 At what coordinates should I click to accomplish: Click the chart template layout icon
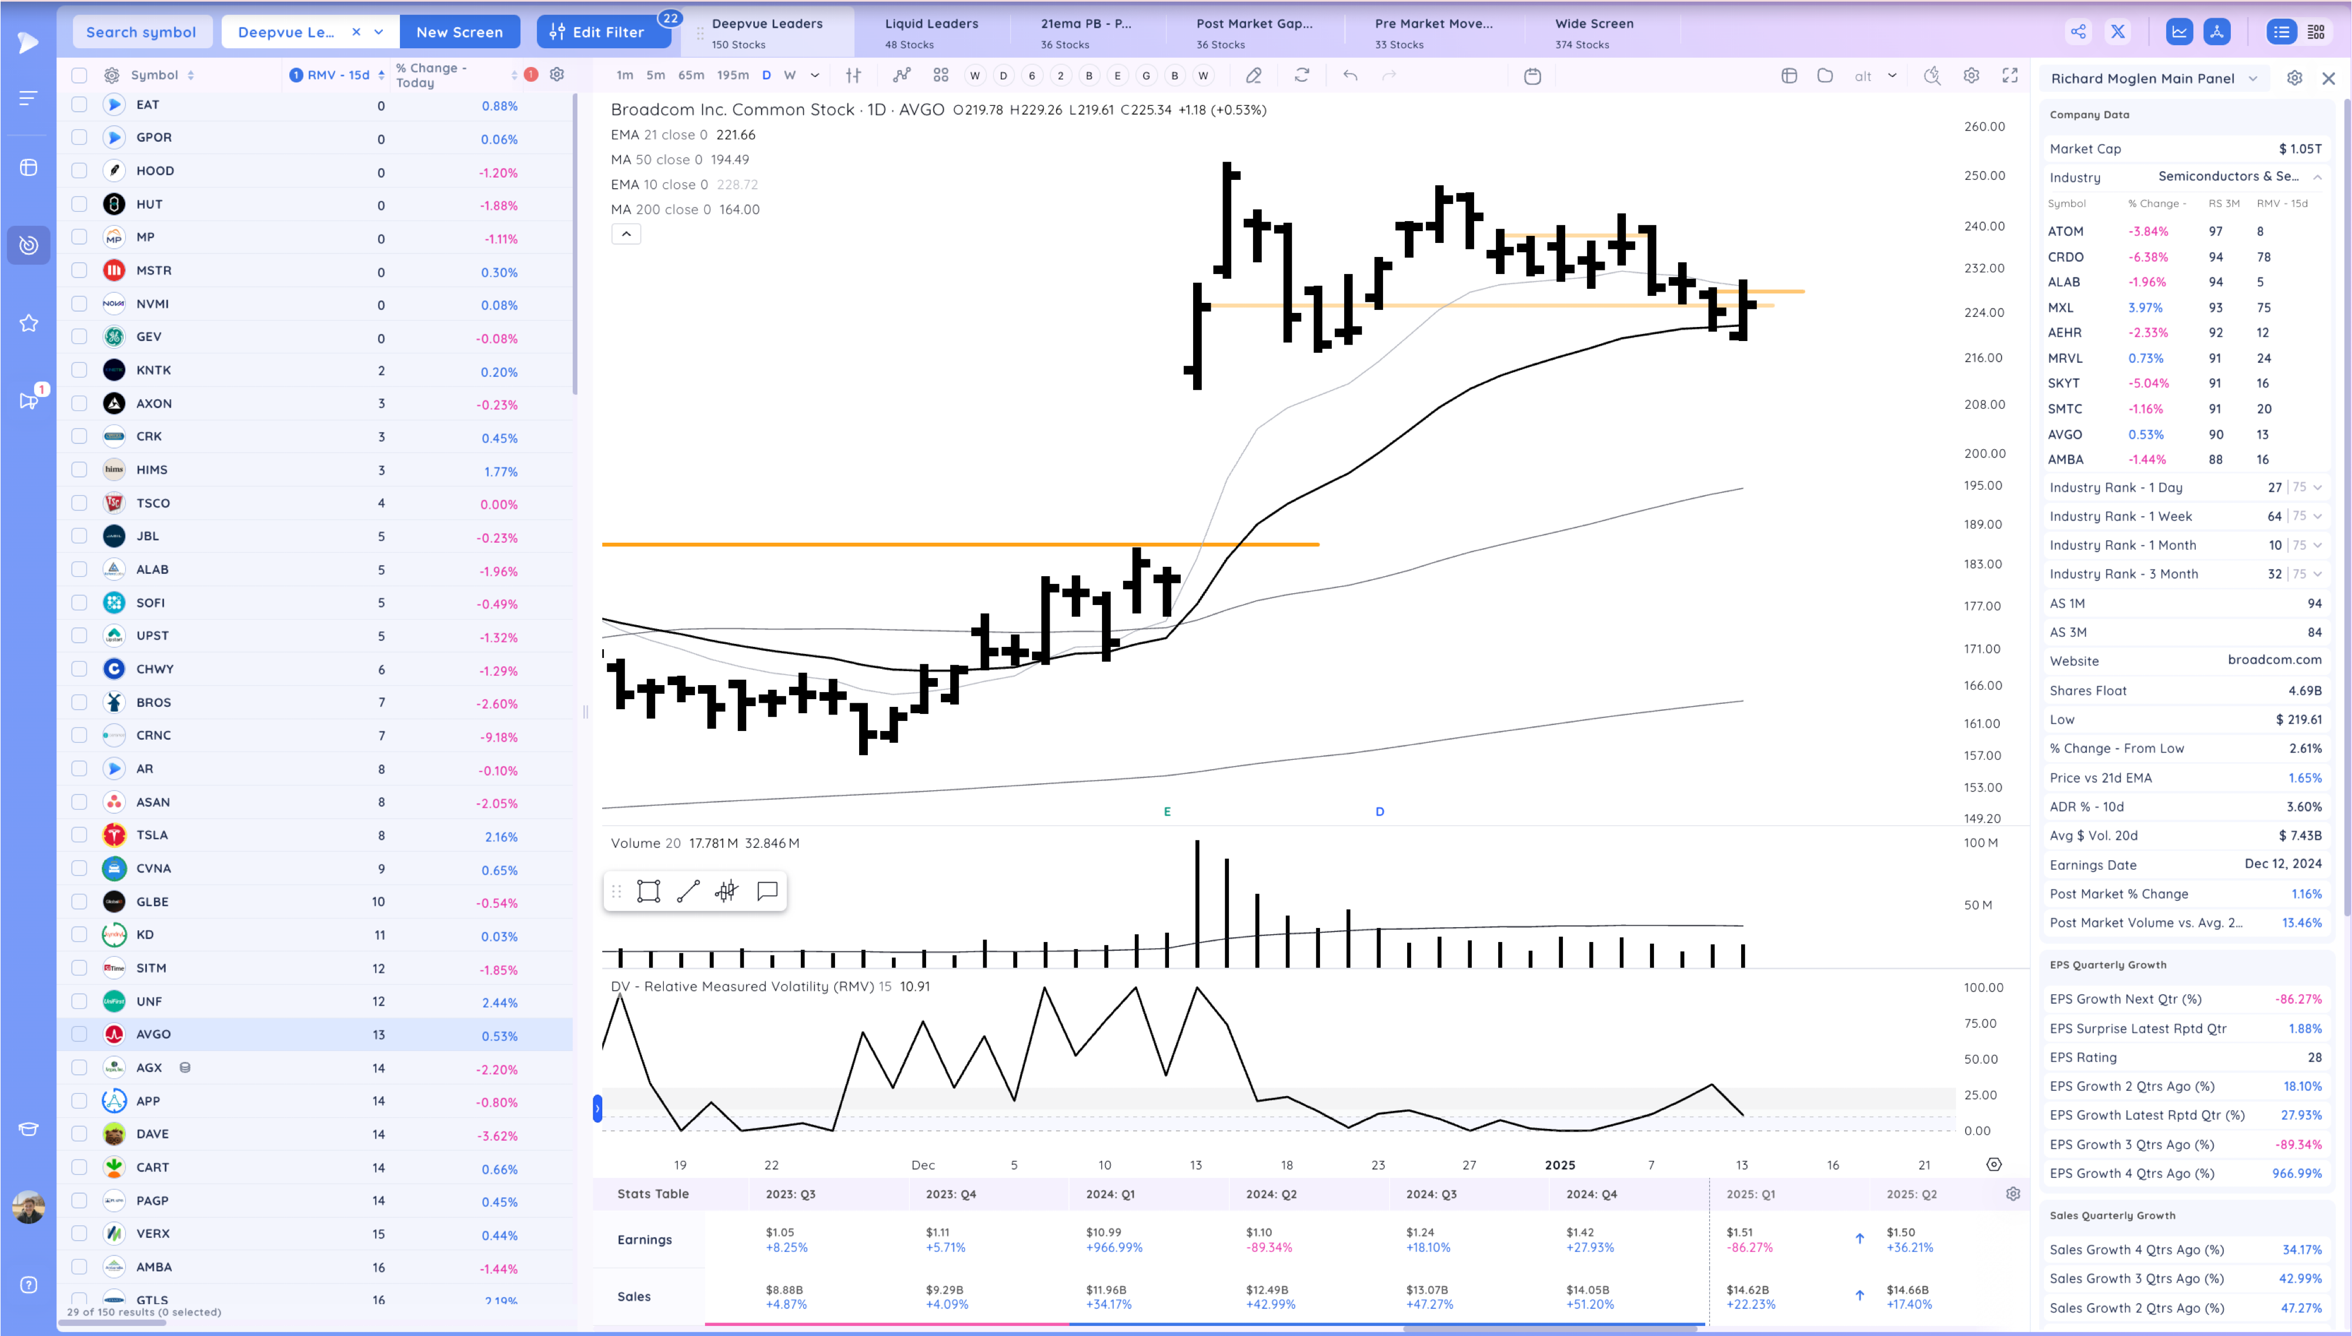pyautogui.click(x=1789, y=75)
